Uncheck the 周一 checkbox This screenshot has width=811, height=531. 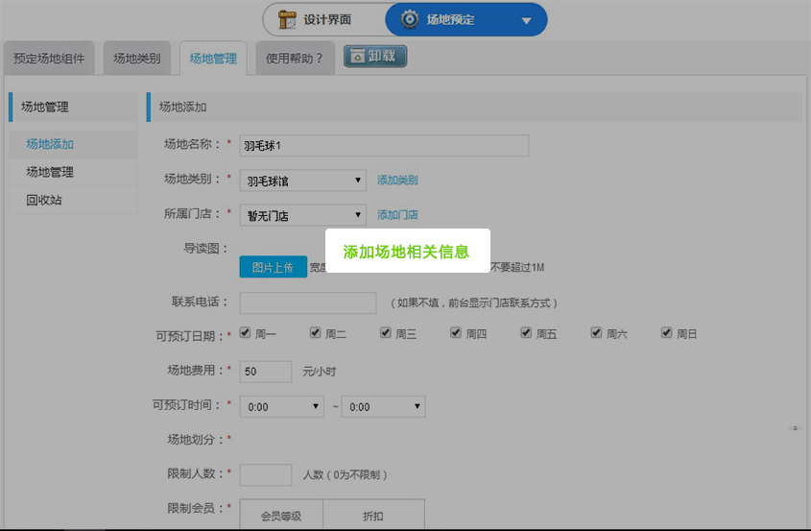pyautogui.click(x=246, y=333)
